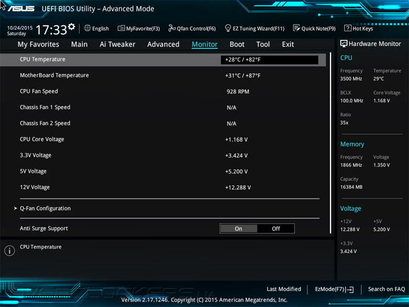Open the Tool tab
The height and width of the screenshot is (307, 409).
pyautogui.click(x=263, y=44)
